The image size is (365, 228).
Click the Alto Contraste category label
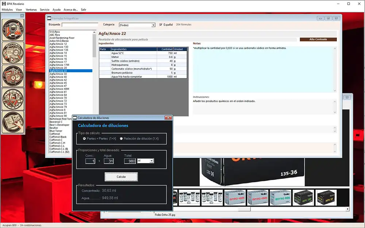click(x=318, y=39)
